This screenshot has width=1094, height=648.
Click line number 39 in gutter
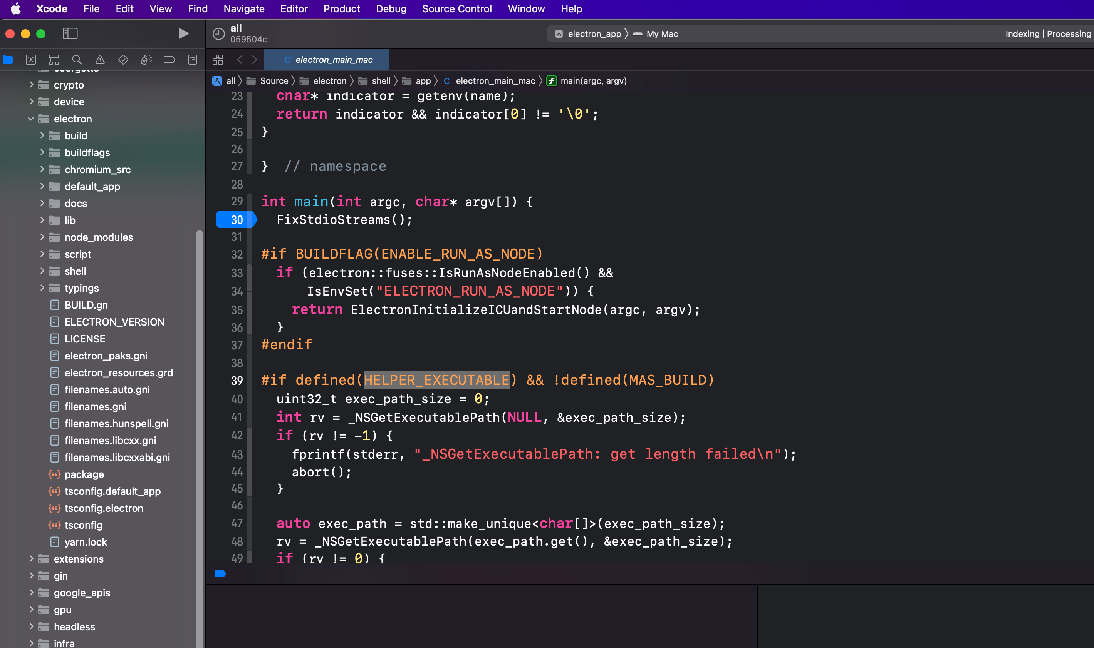pyautogui.click(x=237, y=380)
